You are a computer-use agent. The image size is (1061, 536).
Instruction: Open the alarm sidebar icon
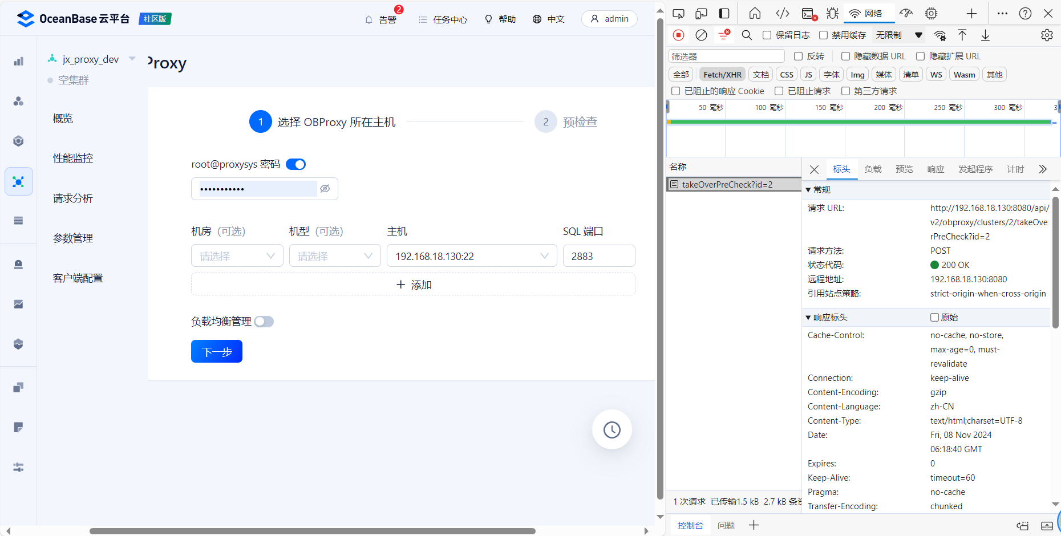19,264
